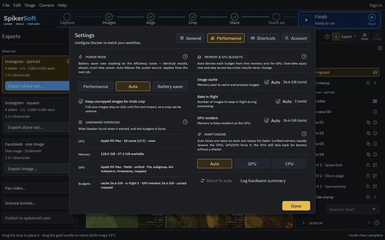Show help for Hardware Overview section
Viewport: 385px width, 240px height.
click(185, 122)
